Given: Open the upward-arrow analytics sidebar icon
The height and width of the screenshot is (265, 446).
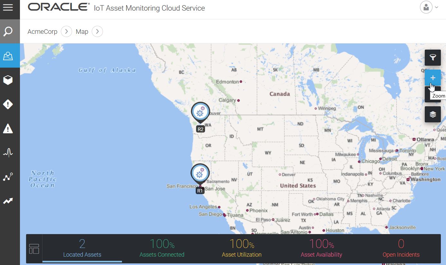Looking at the screenshot, I should click(8, 201).
